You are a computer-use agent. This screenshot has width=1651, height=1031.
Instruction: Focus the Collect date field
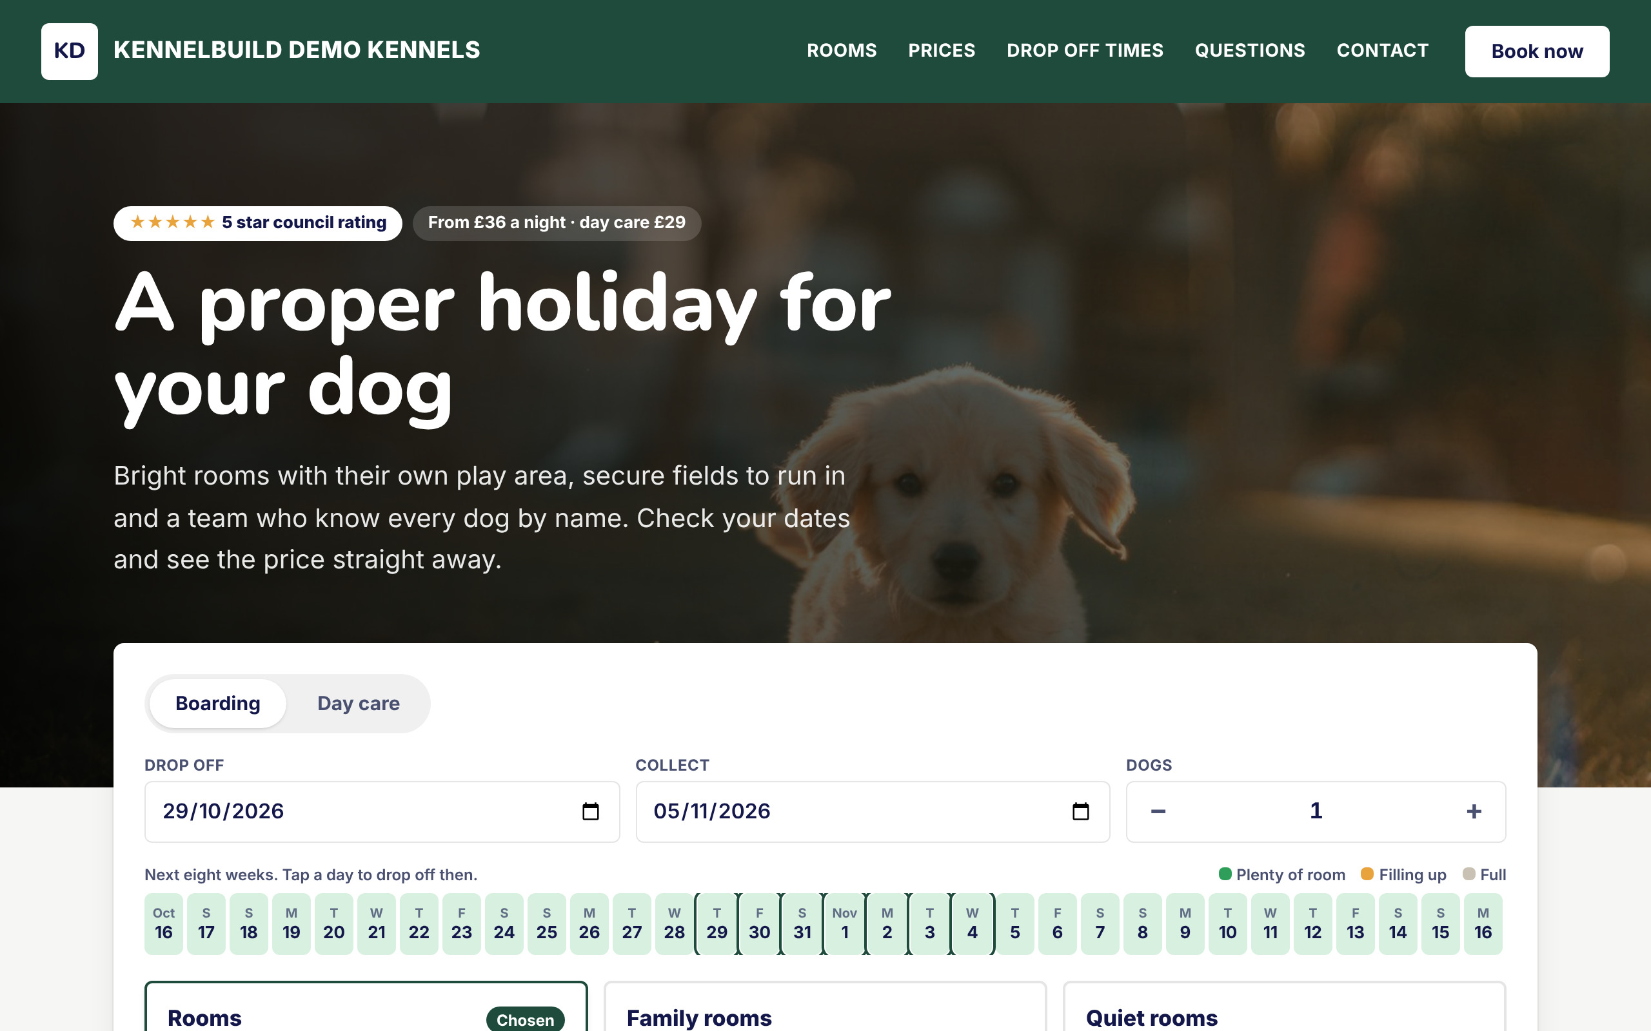(873, 811)
